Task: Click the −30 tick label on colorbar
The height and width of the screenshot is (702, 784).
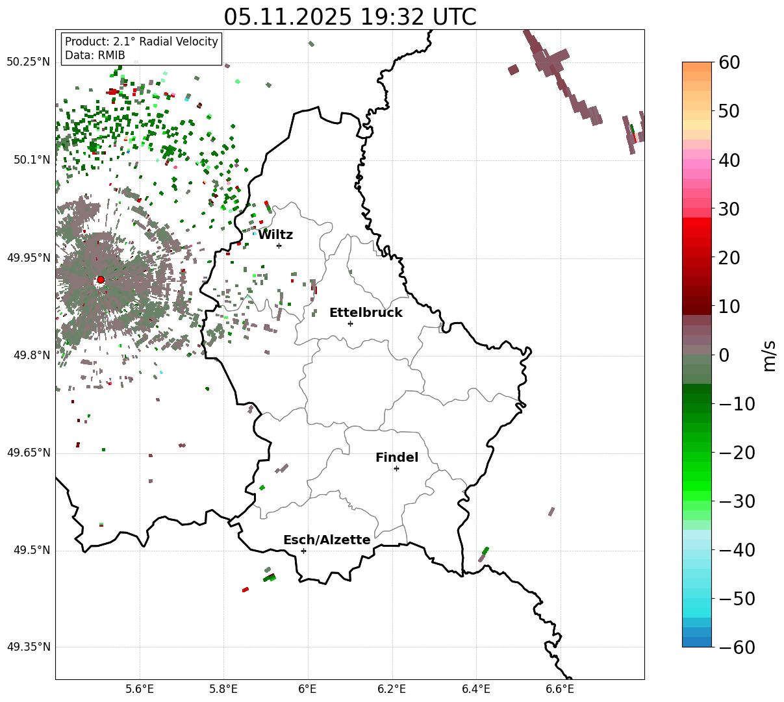Action: click(x=737, y=501)
